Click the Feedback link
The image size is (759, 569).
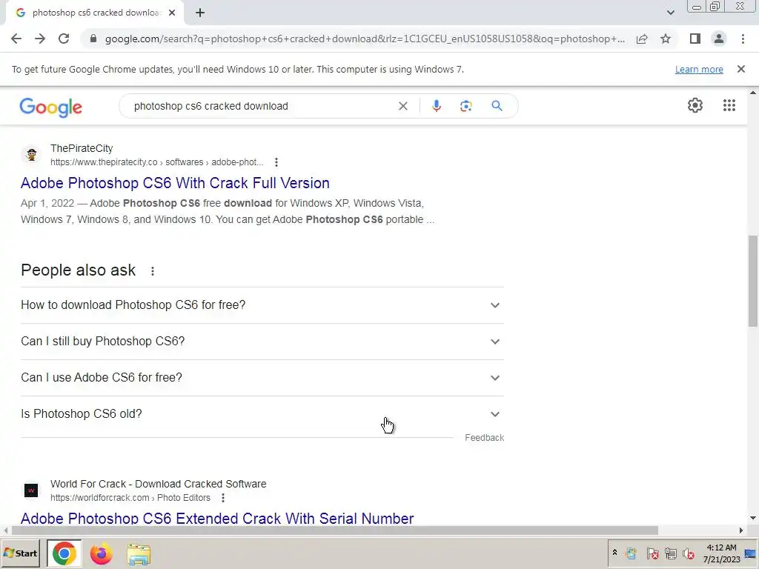[x=484, y=437]
